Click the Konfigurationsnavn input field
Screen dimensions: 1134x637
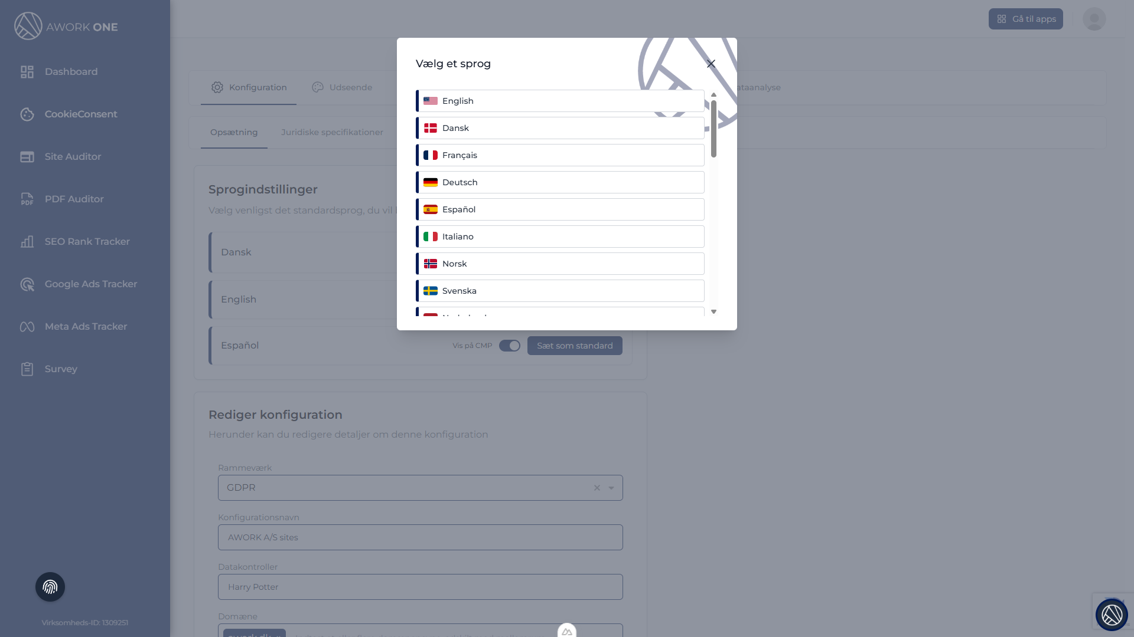point(421,537)
